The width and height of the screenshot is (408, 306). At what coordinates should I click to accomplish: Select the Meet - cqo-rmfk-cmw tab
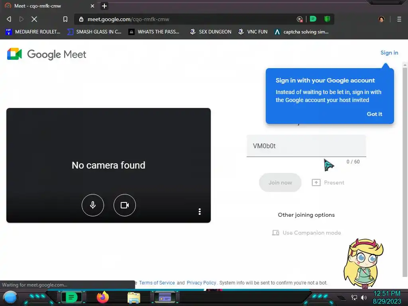tap(49, 6)
